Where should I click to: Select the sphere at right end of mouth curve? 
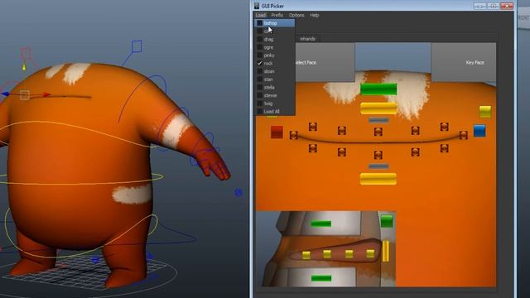point(464,135)
